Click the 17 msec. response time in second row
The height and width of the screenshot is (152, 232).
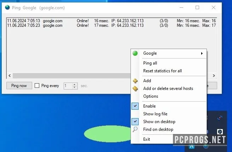click(101, 25)
